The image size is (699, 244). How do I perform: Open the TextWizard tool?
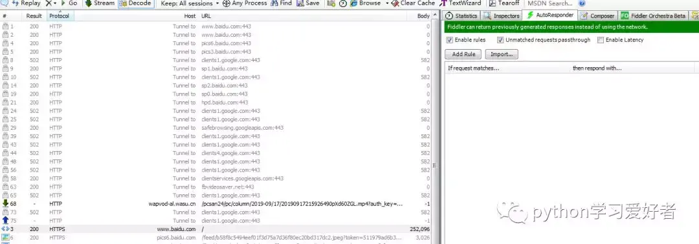pos(461,3)
